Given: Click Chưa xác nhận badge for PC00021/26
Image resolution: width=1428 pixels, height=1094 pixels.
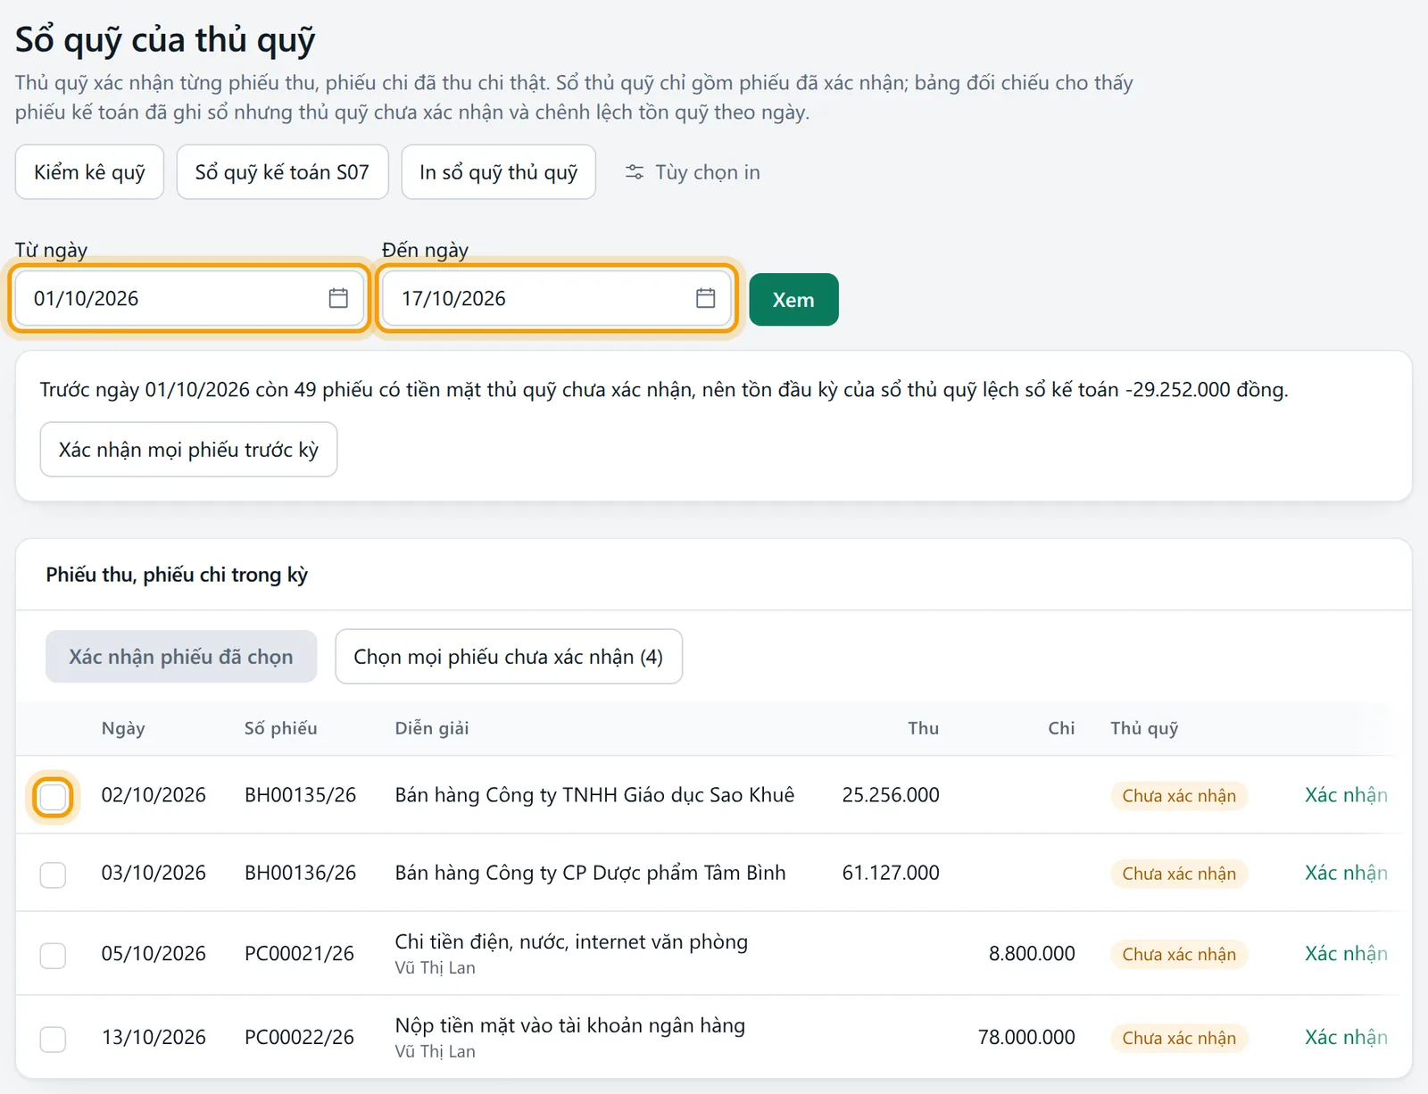Looking at the screenshot, I should (1179, 954).
